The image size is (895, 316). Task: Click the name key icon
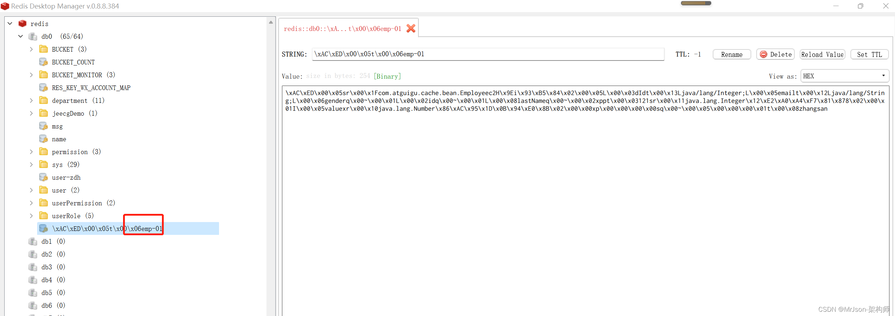(x=44, y=139)
